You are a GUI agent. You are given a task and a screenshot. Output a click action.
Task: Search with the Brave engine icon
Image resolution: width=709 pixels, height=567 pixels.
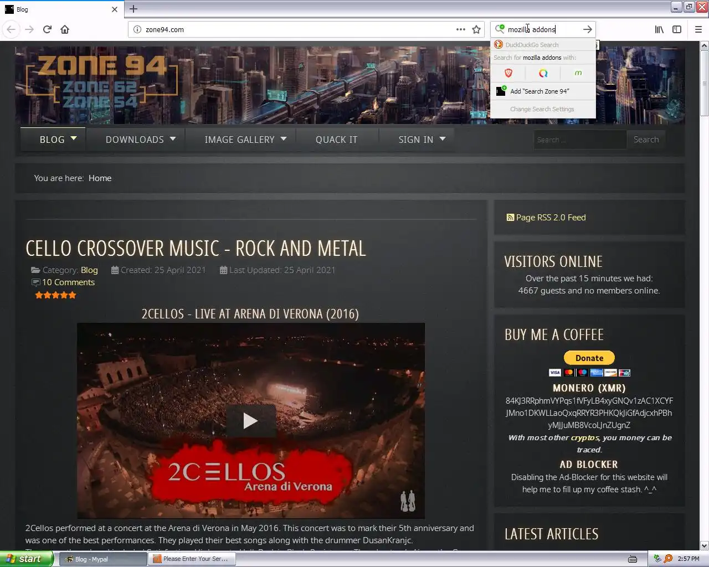pos(508,73)
